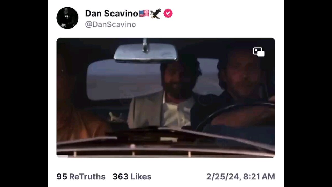Seek along the video progress bar

point(166,157)
